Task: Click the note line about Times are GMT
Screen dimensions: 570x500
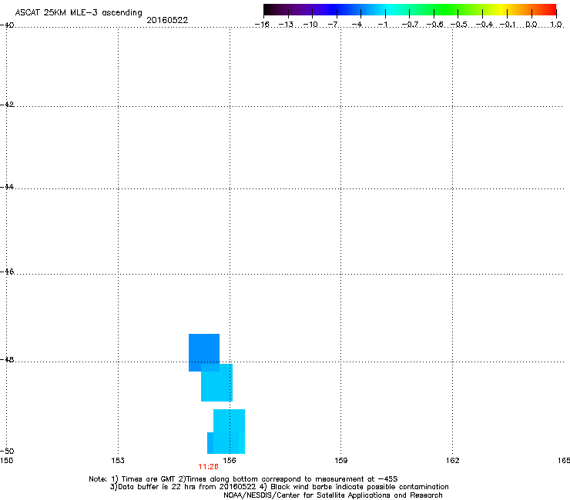Action: [x=243, y=479]
